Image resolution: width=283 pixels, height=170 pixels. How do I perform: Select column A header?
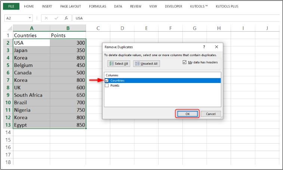coord(31,28)
